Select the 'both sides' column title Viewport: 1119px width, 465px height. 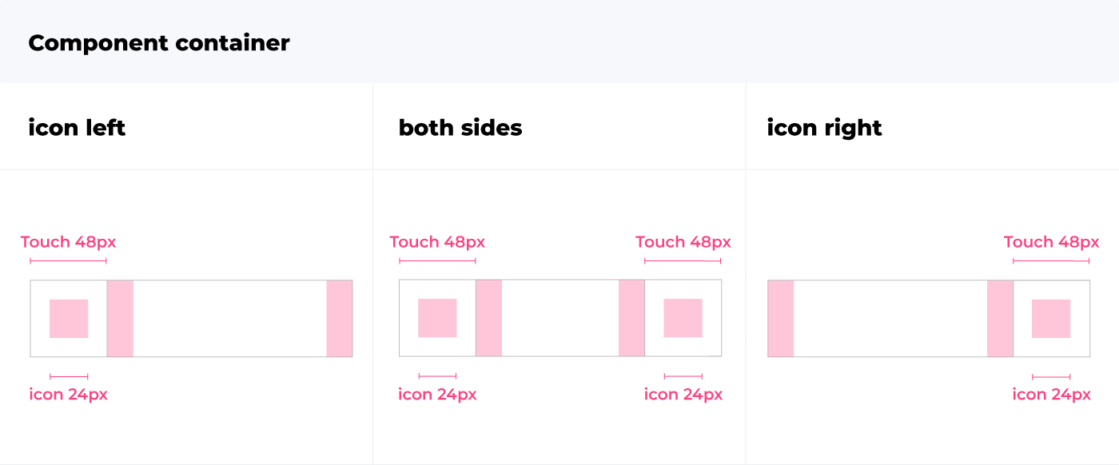point(460,128)
